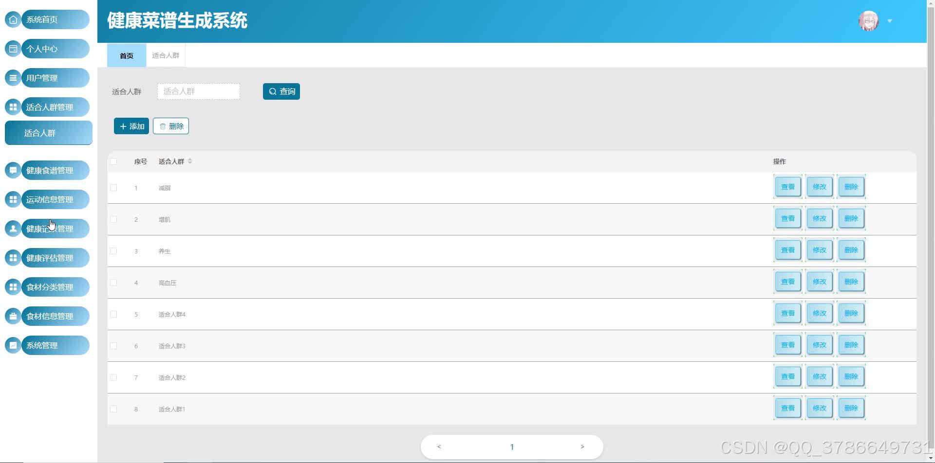The image size is (935, 463).
Task: Switch to the 首页 tab
Action: pyautogui.click(x=127, y=55)
